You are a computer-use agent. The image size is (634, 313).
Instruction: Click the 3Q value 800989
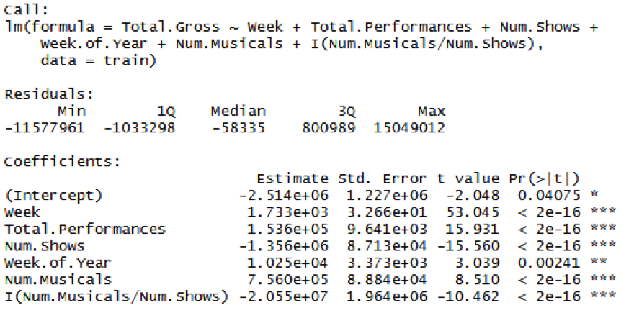[x=329, y=128]
